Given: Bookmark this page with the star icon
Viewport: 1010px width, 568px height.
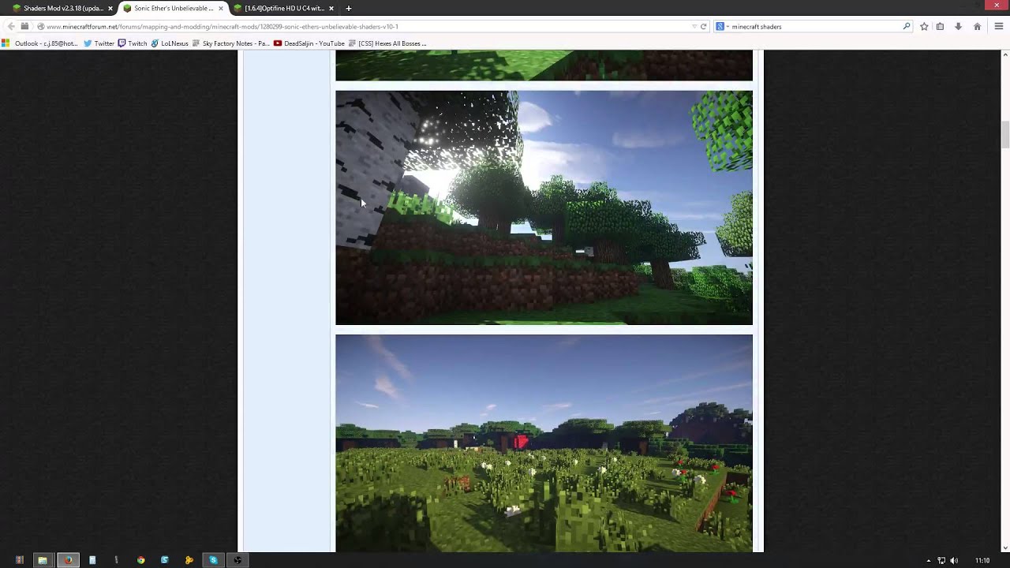Looking at the screenshot, I should tap(924, 26).
